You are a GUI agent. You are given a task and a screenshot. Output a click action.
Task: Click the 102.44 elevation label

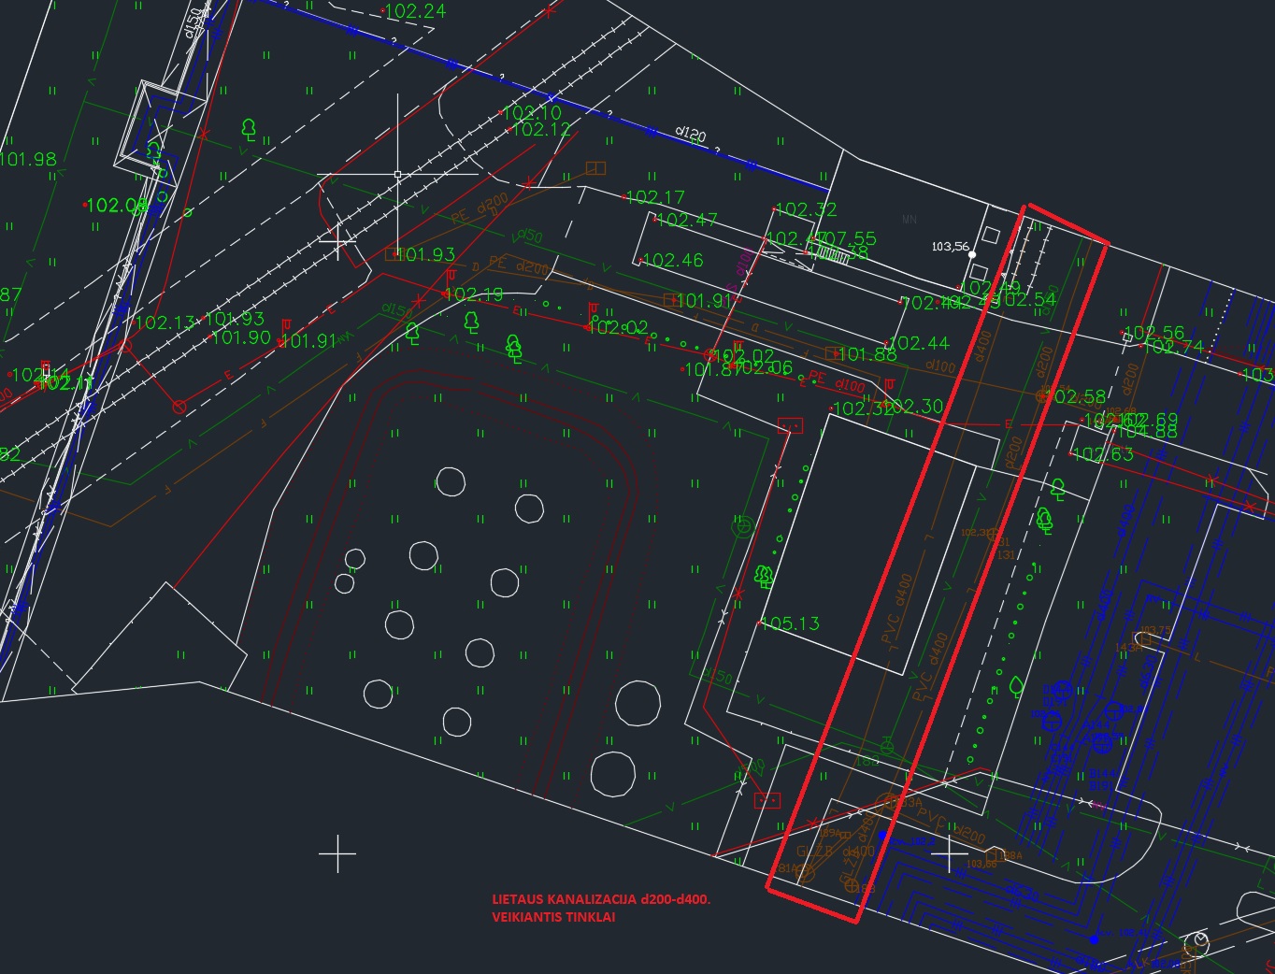click(918, 344)
